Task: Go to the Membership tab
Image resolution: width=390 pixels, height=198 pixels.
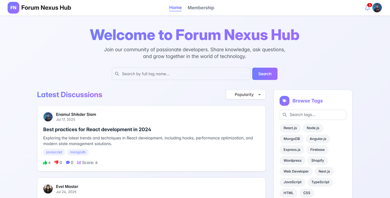Action: tap(201, 8)
